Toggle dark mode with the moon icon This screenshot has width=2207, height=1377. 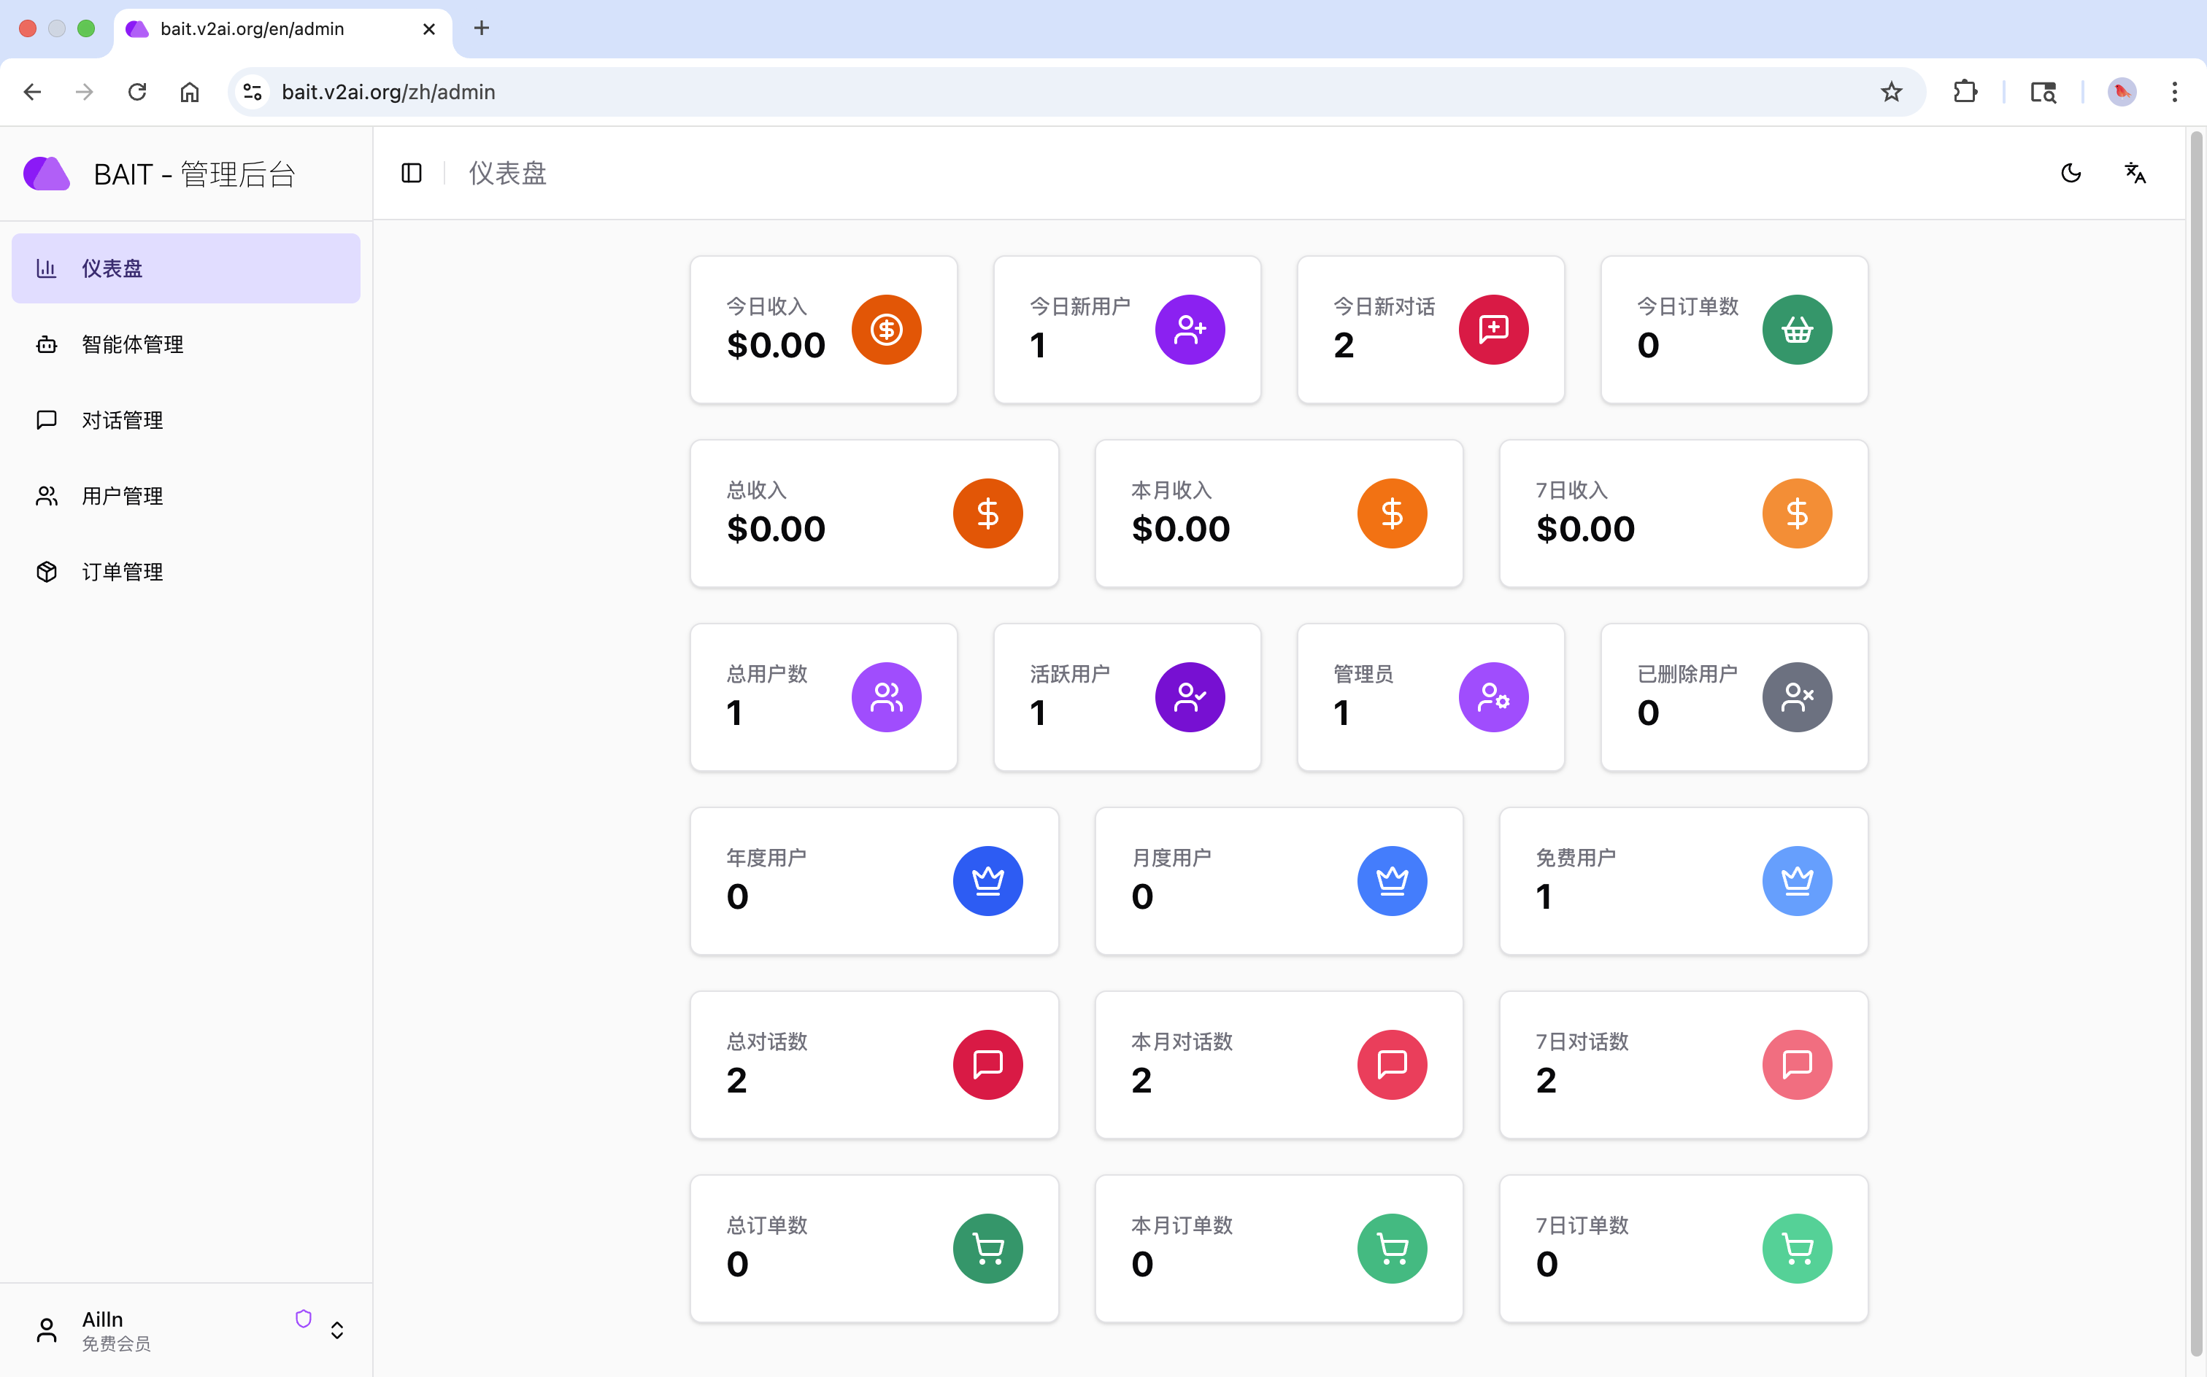pos(2071,173)
